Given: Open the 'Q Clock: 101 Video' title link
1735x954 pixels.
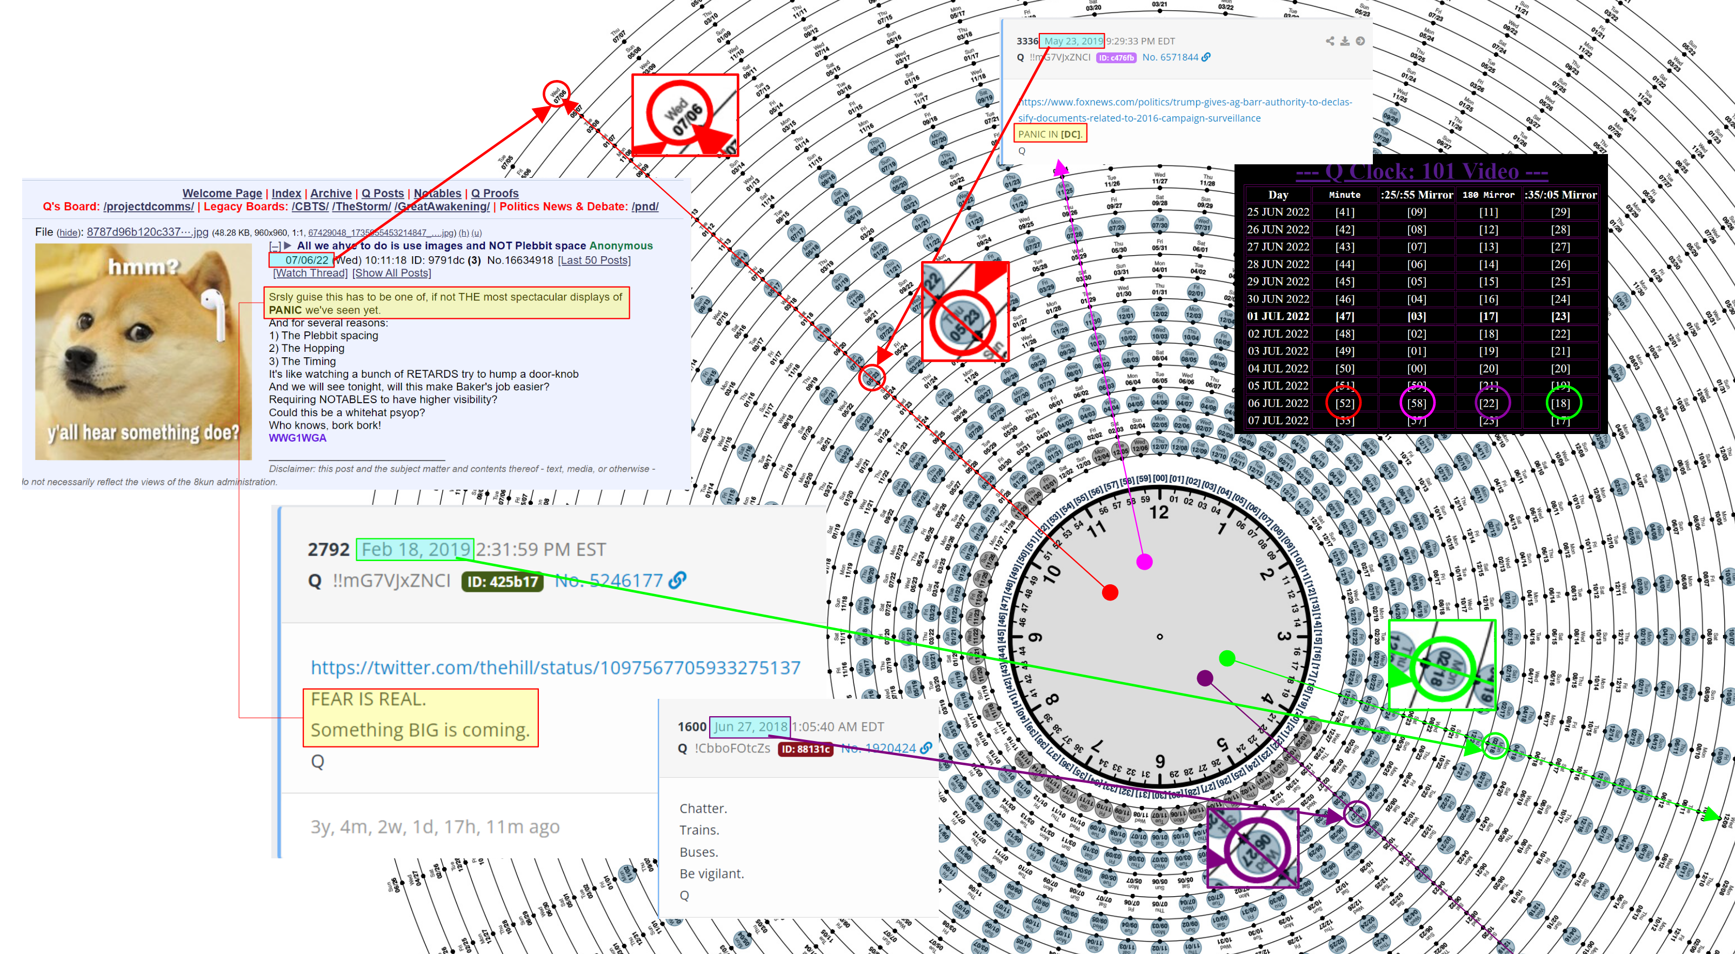Looking at the screenshot, I should pyautogui.click(x=1421, y=171).
